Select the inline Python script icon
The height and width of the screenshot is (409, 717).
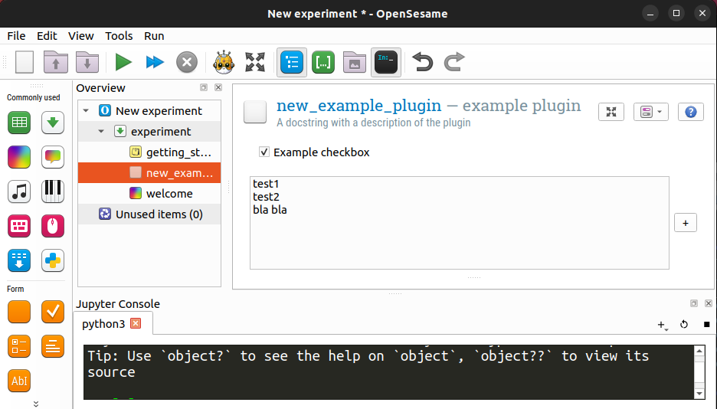click(x=53, y=260)
